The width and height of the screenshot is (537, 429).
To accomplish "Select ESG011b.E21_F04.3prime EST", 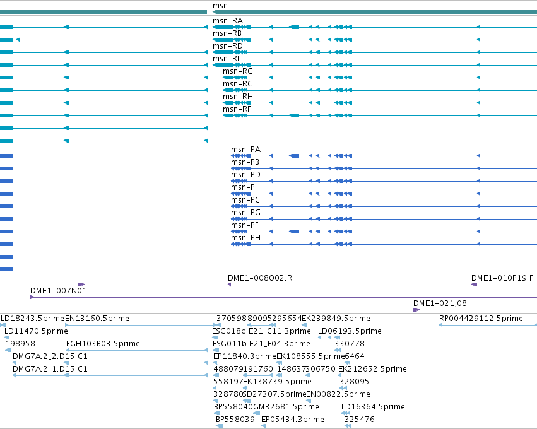I will (x=261, y=344).
